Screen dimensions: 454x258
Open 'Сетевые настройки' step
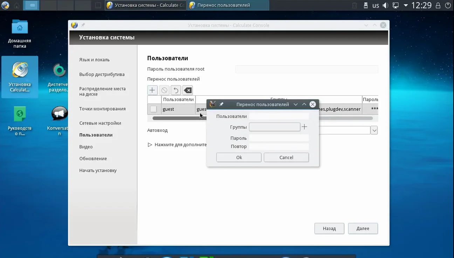pos(100,123)
